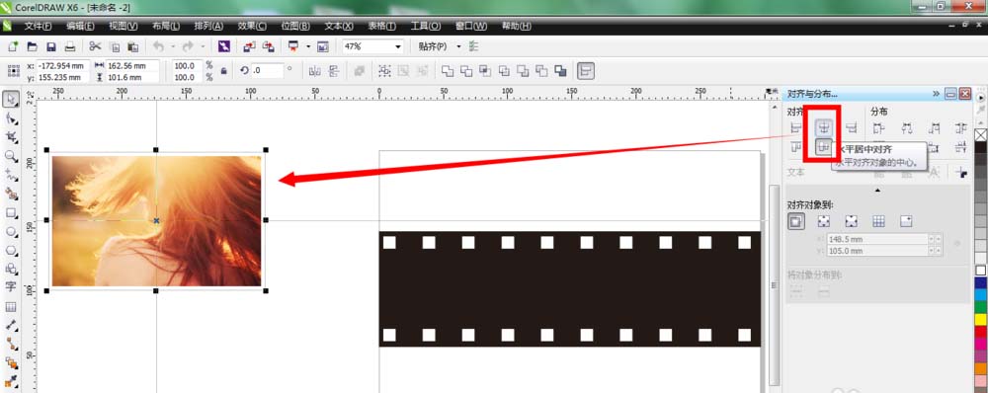Select the Freehand drawing tool

(11, 175)
